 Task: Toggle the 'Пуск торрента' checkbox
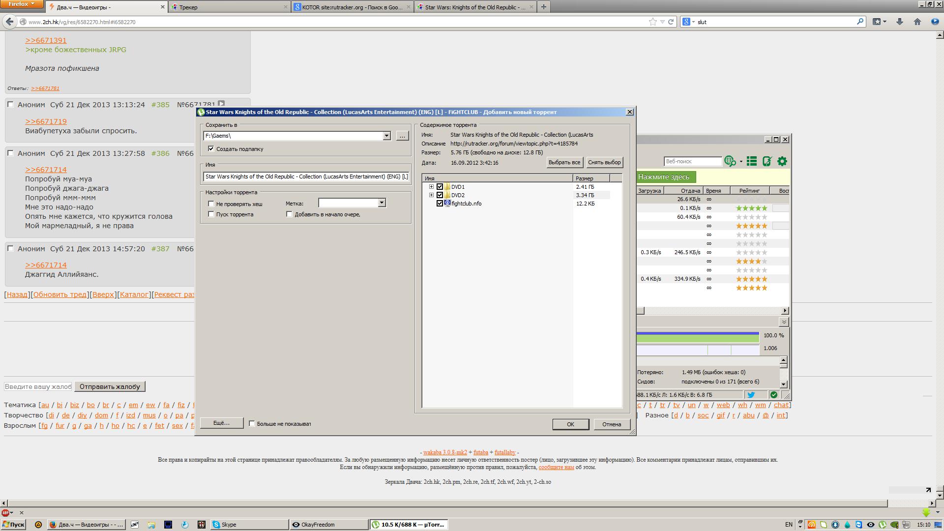(211, 214)
